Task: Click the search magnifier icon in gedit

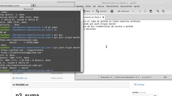Action: (x=158, y=11)
